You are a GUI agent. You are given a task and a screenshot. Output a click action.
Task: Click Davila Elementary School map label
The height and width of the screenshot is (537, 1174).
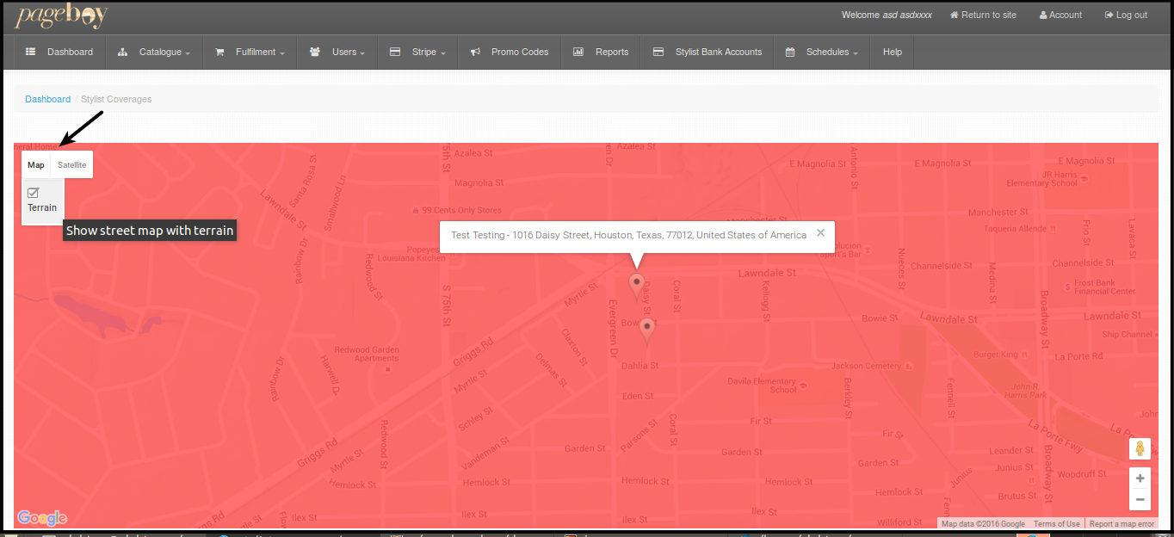(762, 385)
